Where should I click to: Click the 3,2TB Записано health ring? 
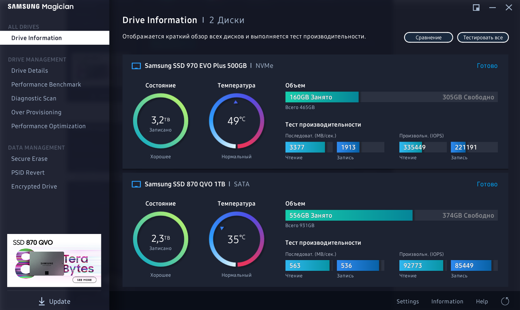pyautogui.click(x=160, y=121)
